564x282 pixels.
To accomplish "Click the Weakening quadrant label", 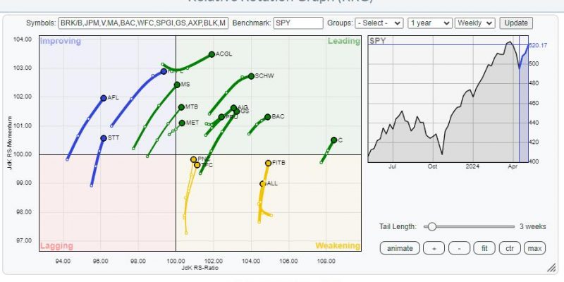I will point(338,246).
